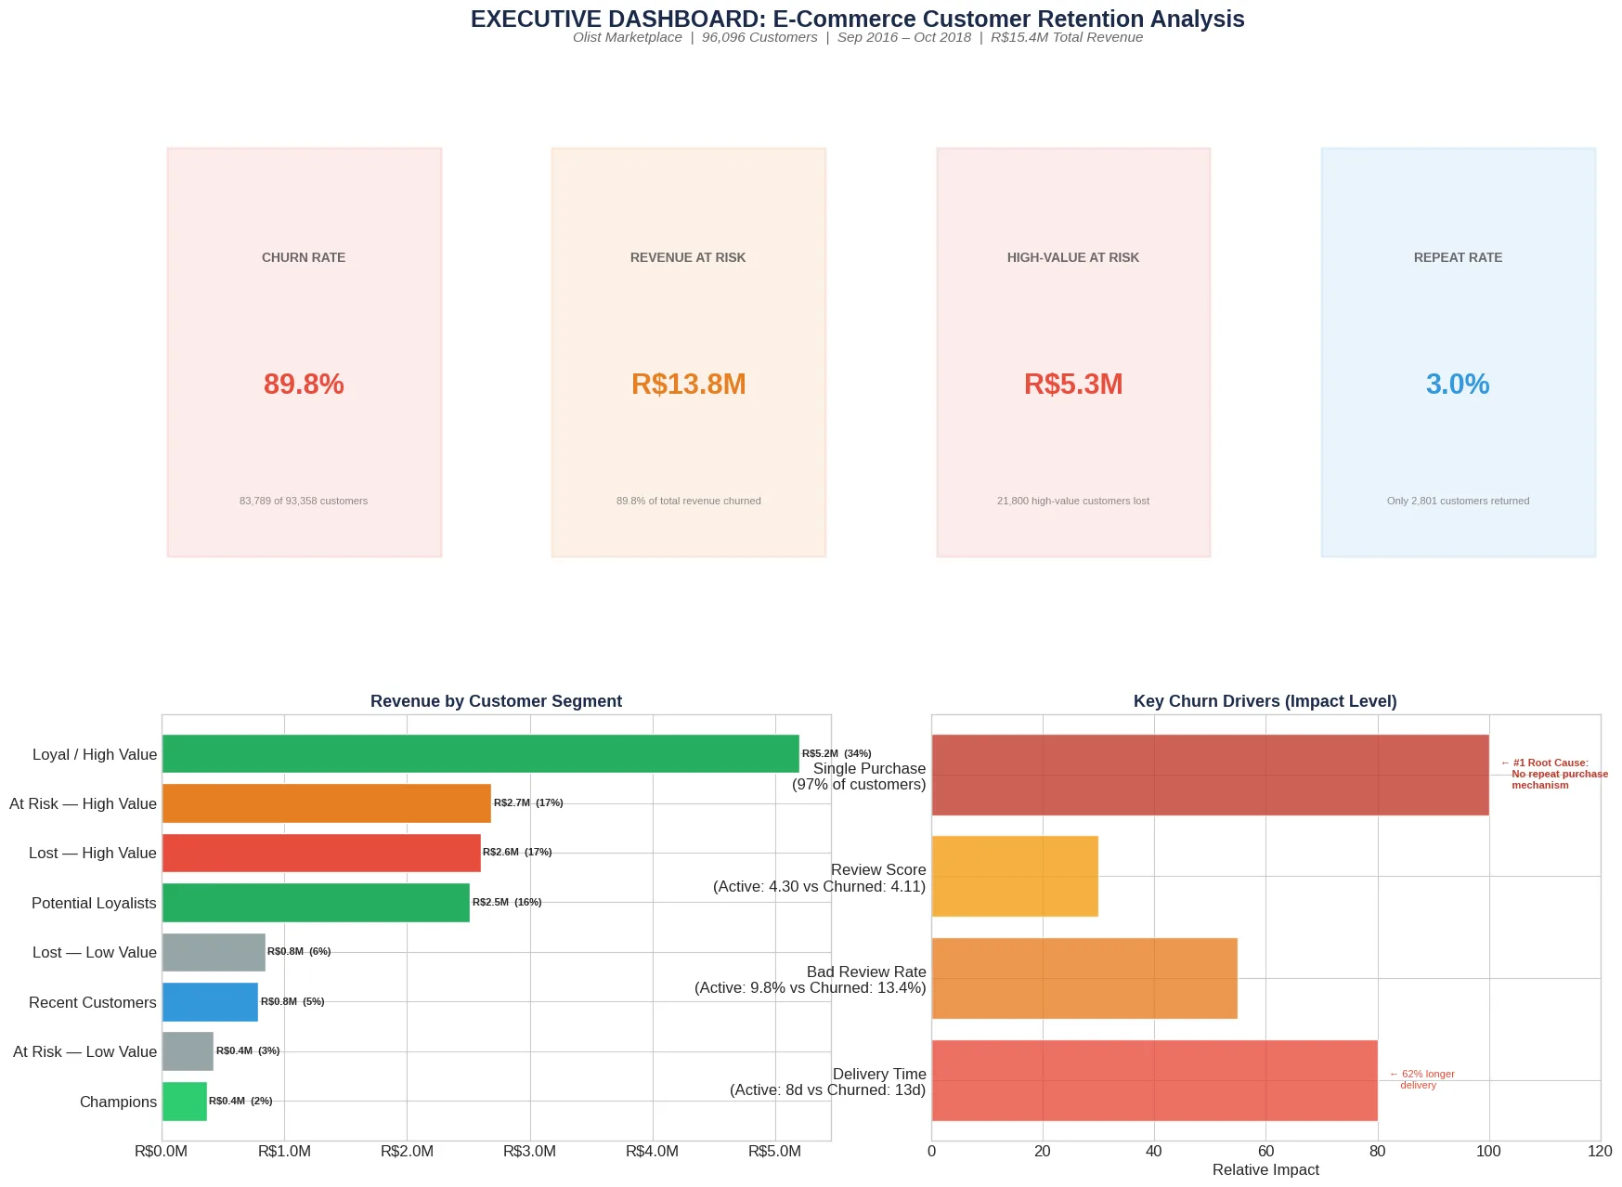Image resolution: width=1622 pixels, height=1187 pixels.
Task: Select the Single Purchase impact bar
Action: (x=1210, y=775)
